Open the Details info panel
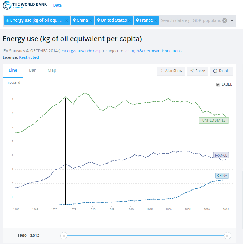This screenshot has width=243, height=244. [x=221, y=71]
